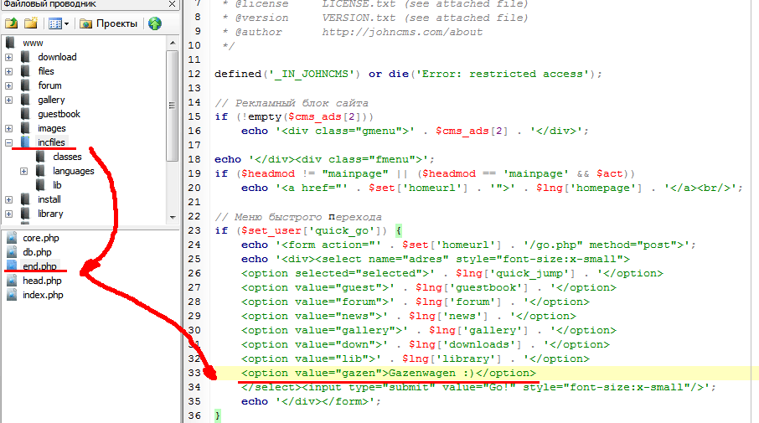Image resolution: width=759 pixels, height=423 pixels.
Task: Click the Gazenwagen option line in code
Action: (389, 373)
